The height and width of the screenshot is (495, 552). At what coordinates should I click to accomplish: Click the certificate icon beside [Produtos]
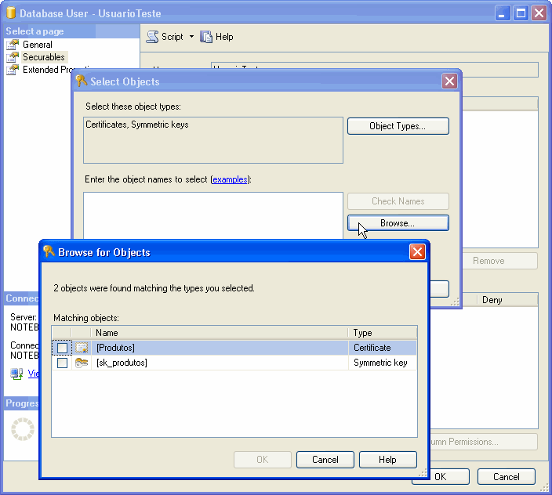click(x=82, y=348)
